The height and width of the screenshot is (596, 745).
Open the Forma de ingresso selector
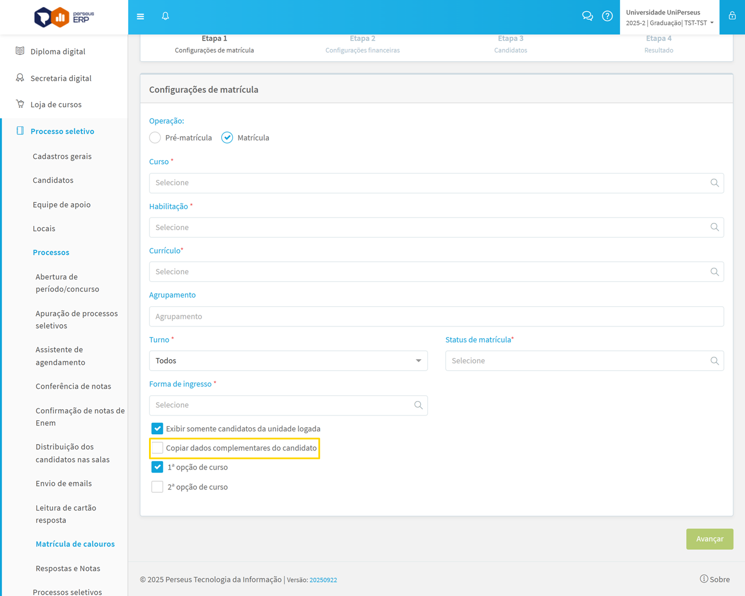[288, 405]
